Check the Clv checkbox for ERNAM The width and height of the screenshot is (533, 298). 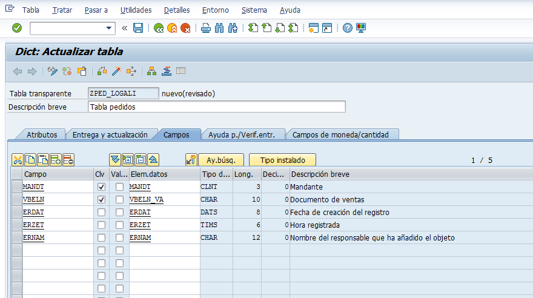tap(101, 237)
